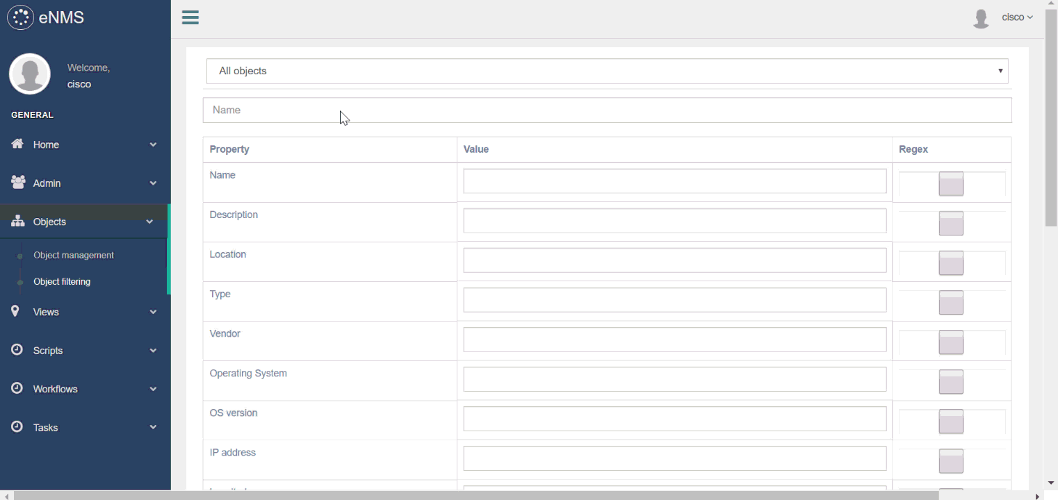Viewport: 1058px width, 500px height.
Task: Click the scroll down arrow
Action: [1051, 483]
